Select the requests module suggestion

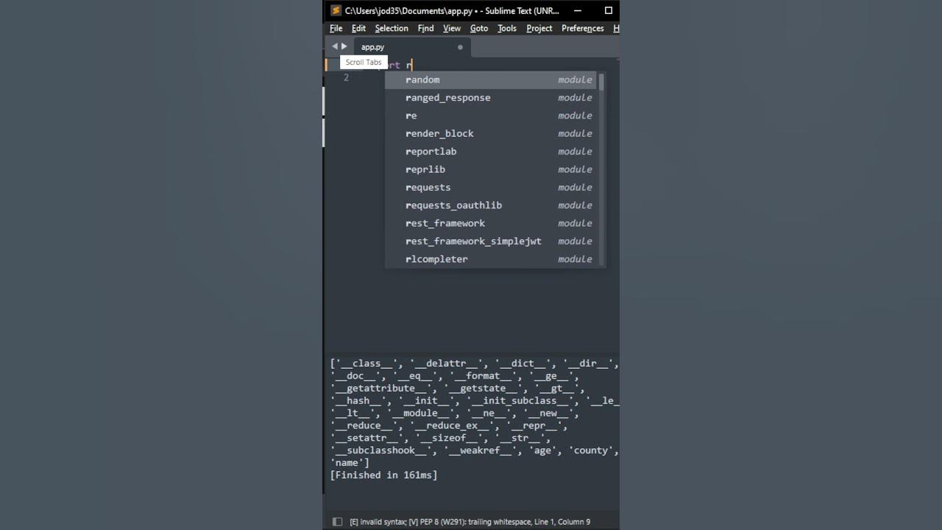click(491, 187)
